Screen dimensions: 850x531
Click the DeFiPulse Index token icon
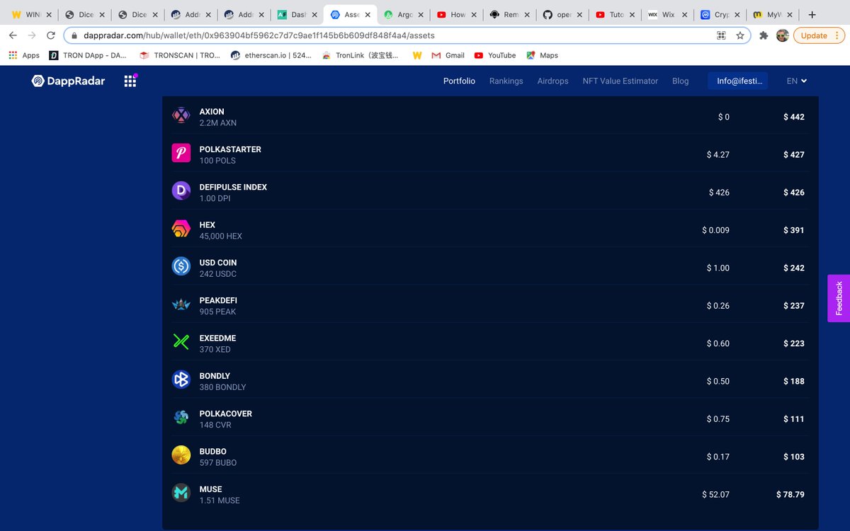(181, 191)
